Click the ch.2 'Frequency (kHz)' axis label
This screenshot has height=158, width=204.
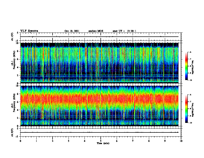click(x=14, y=103)
